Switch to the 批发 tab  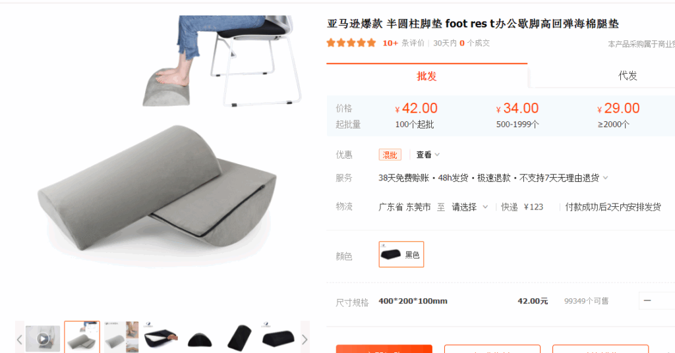click(426, 76)
